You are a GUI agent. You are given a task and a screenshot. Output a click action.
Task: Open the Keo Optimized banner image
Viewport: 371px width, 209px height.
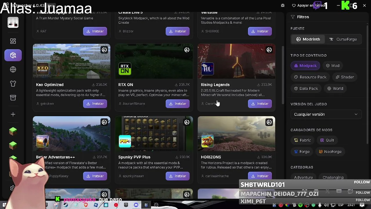coord(72,61)
